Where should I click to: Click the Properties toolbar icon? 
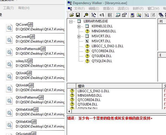click(124, 15)
